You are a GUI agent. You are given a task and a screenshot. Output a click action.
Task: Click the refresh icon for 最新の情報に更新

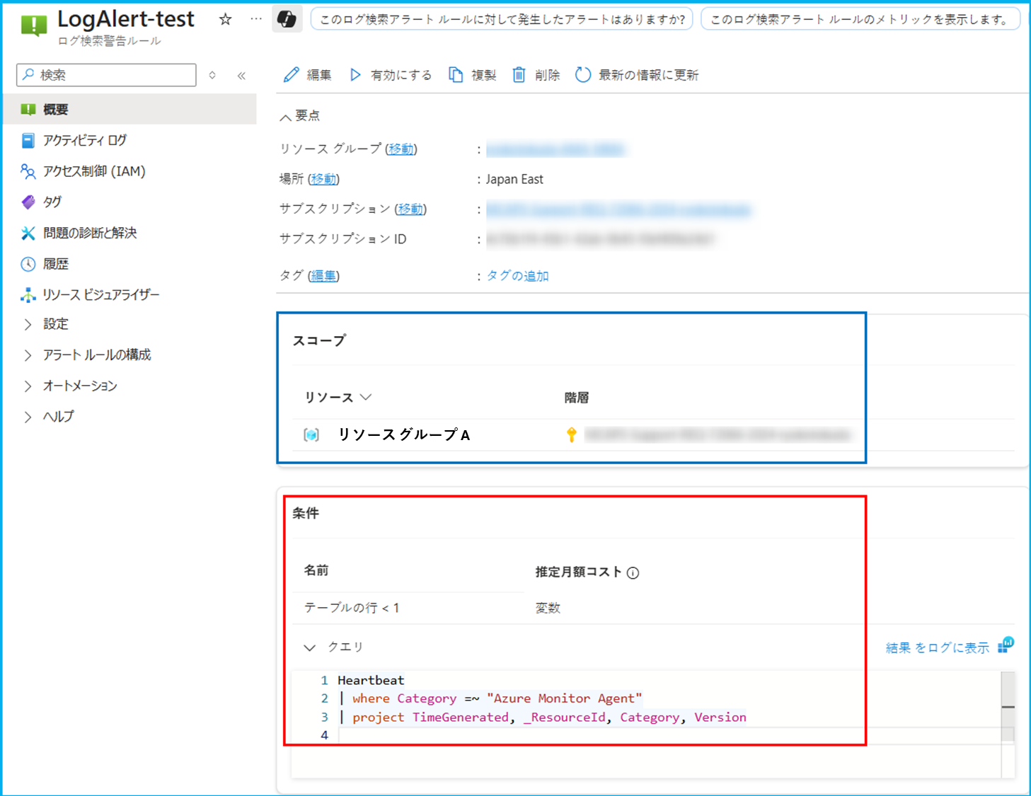[x=582, y=75]
